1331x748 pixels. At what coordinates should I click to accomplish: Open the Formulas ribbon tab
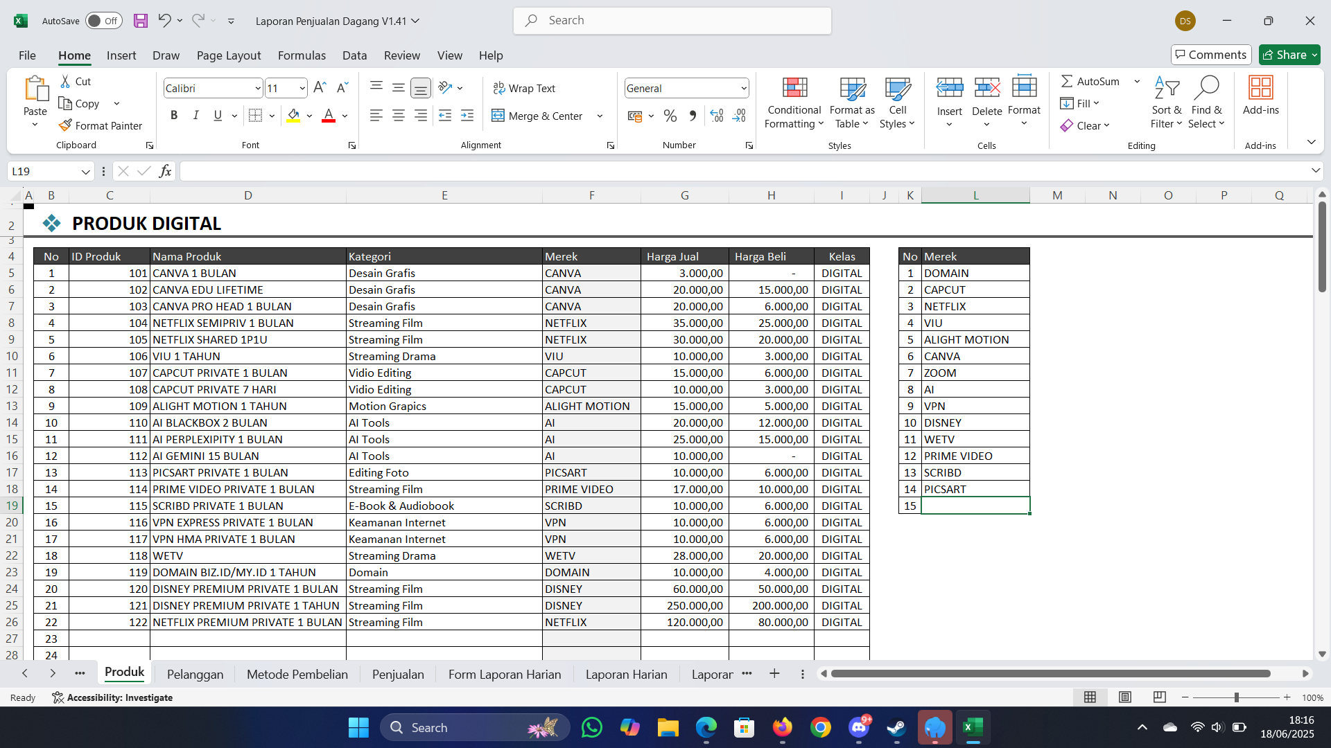click(301, 55)
